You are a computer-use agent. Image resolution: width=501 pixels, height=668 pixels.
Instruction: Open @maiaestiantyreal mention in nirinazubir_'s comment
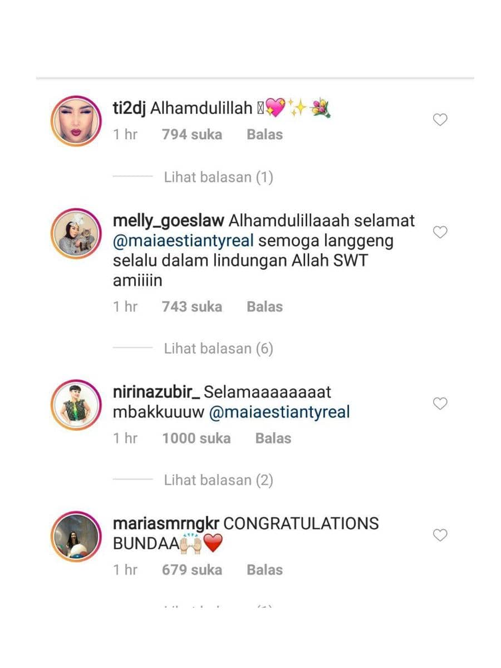coord(279,412)
